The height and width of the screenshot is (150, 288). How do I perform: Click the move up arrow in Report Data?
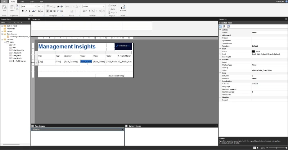click(18, 23)
